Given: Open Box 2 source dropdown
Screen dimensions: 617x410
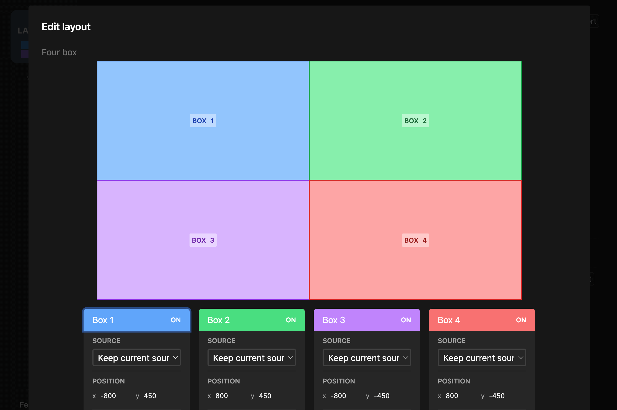Looking at the screenshot, I should point(252,358).
